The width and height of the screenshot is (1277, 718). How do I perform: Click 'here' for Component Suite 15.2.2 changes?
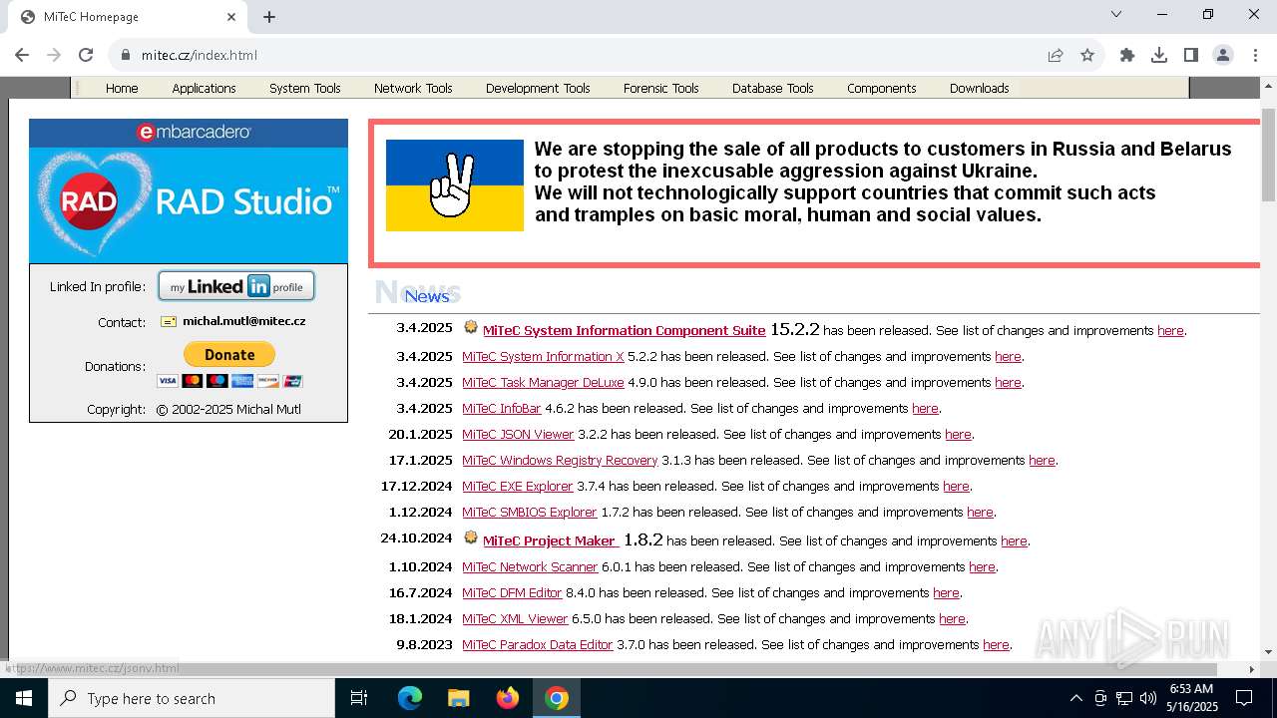pyautogui.click(x=1170, y=330)
